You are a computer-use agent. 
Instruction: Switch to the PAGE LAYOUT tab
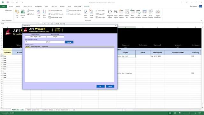(28, 6)
